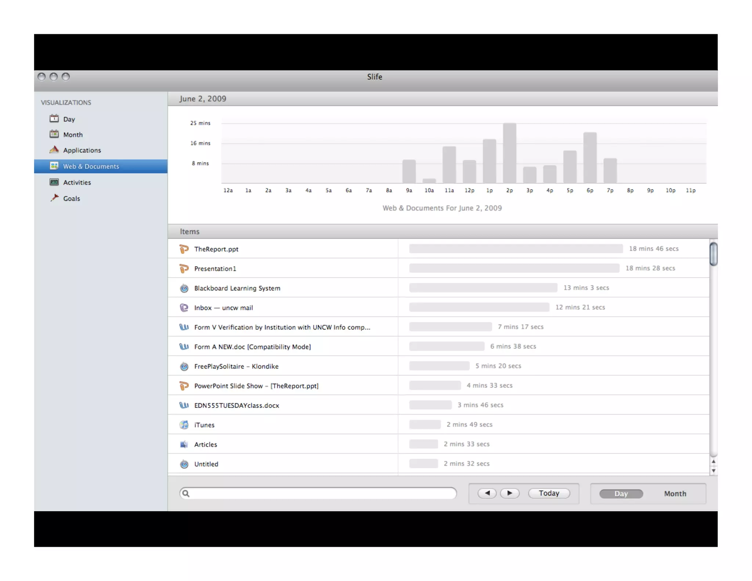Click the Applications icon in sidebar
This screenshot has width=752, height=581.
(54, 150)
